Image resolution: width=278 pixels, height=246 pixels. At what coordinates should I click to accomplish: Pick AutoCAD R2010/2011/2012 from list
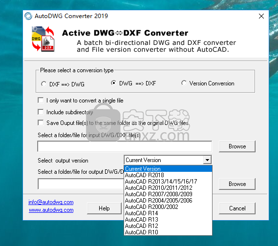(168, 188)
